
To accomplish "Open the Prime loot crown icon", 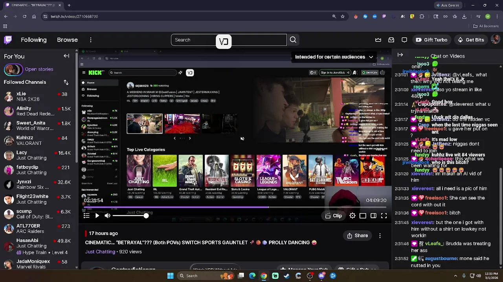I will click(378, 40).
